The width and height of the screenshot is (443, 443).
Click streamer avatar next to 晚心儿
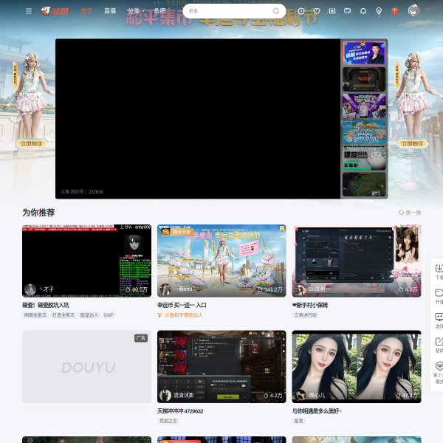[x=300, y=395]
